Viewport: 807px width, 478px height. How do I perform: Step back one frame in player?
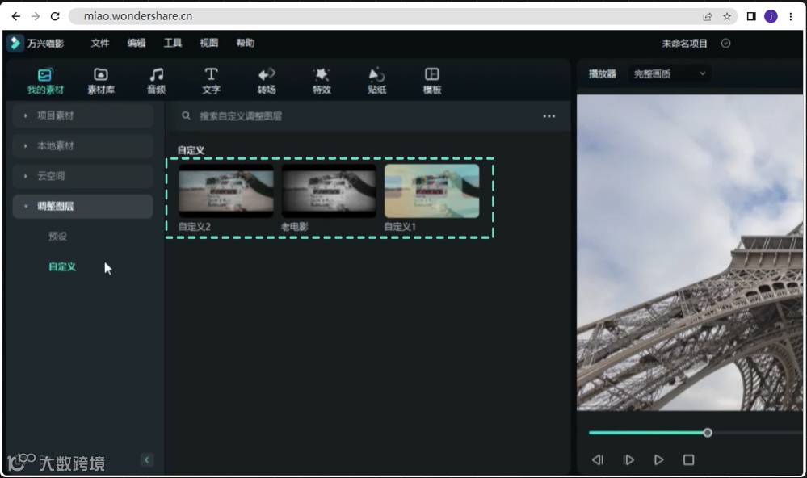point(598,459)
